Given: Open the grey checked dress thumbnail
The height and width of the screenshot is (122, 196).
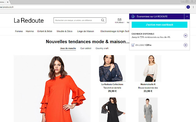Looking at the screenshot, I should coord(148,110).
